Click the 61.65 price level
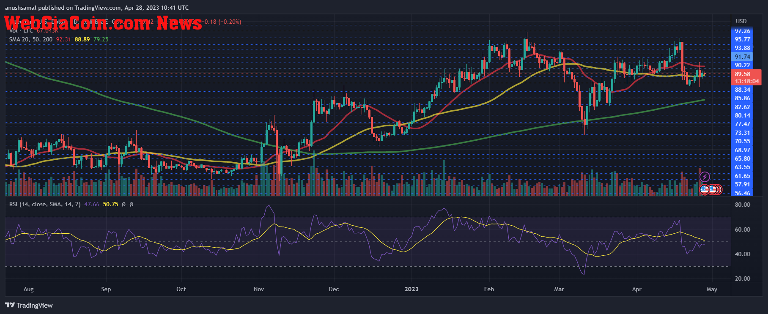The width and height of the screenshot is (768, 314). tap(743, 176)
